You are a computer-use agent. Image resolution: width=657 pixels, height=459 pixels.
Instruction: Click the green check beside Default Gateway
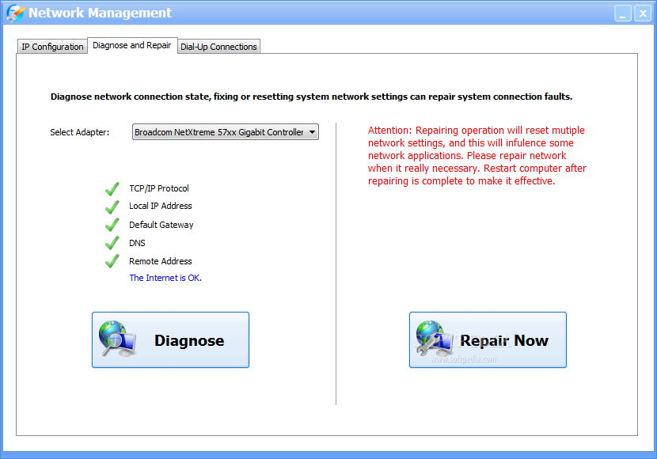(112, 225)
